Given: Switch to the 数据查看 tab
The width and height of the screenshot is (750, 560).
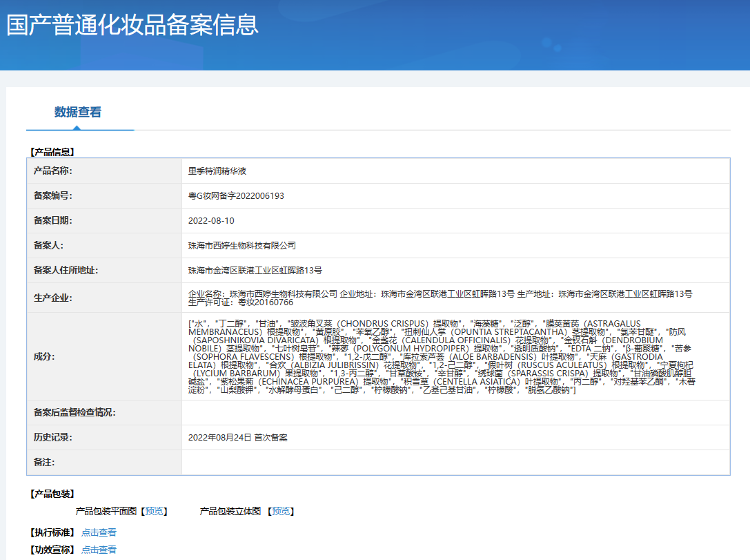Looking at the screenshot, I should click(x=78, y=113).
